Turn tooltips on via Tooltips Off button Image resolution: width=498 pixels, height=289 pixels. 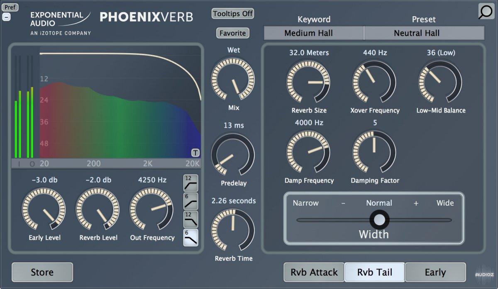[x=233, y=14]
